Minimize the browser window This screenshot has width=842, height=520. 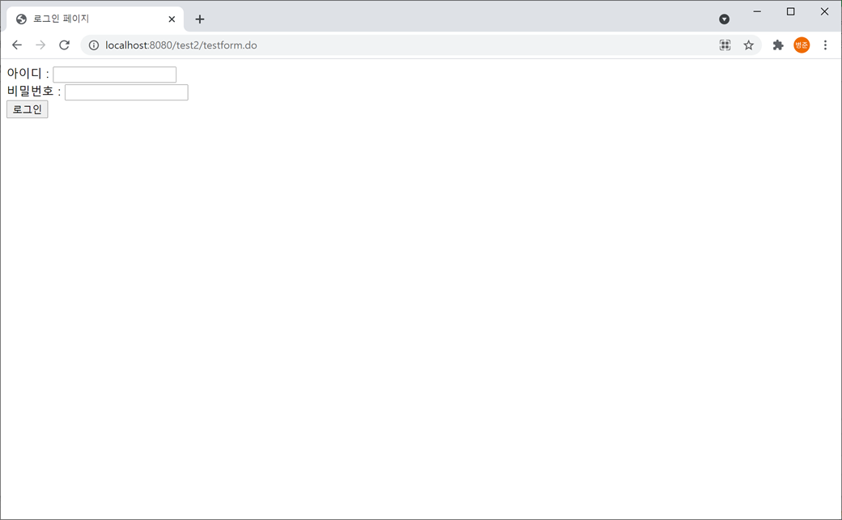coord(757,11)
